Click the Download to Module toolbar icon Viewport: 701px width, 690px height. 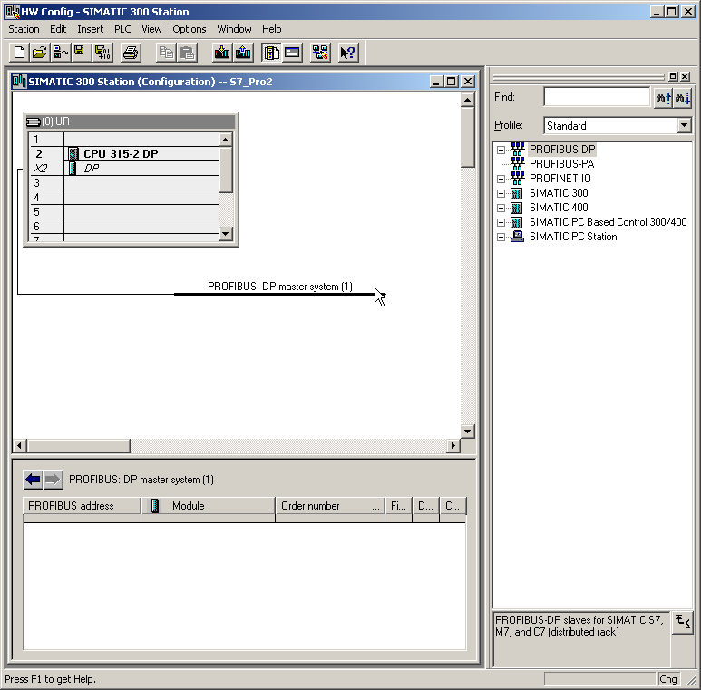point(222,53)
